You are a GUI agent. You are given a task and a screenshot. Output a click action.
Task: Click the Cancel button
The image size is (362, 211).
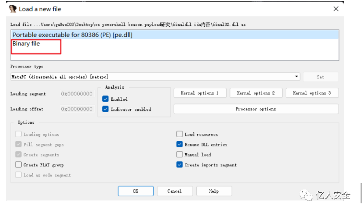(x=175, y=191)
